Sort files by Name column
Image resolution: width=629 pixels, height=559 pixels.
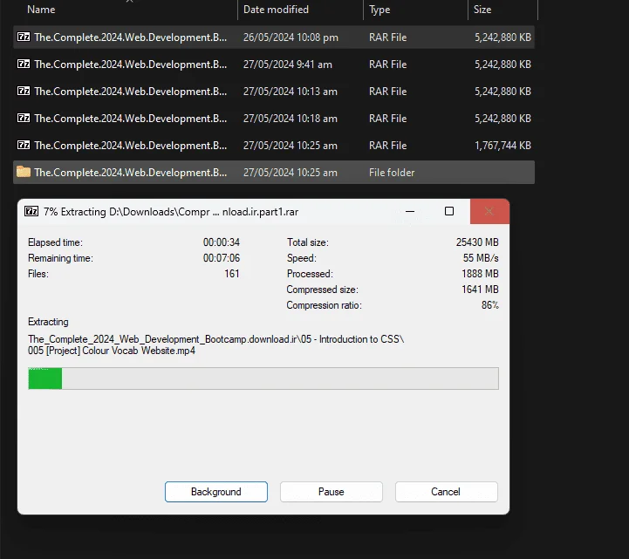pos(41,10)
